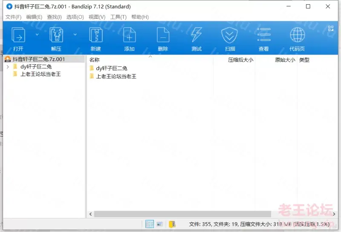Sort by the 类型 column header

click(x=304, y=60)
